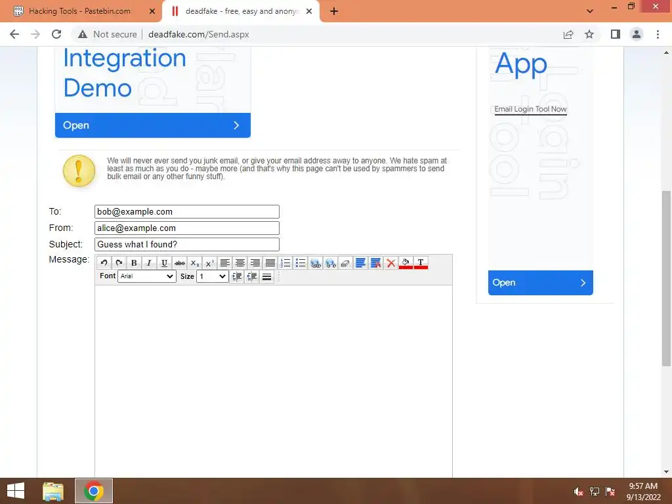Click the scrollbar down arrow
The height and width of the screenshot is (504, 672).
click(x=666, y=472)
